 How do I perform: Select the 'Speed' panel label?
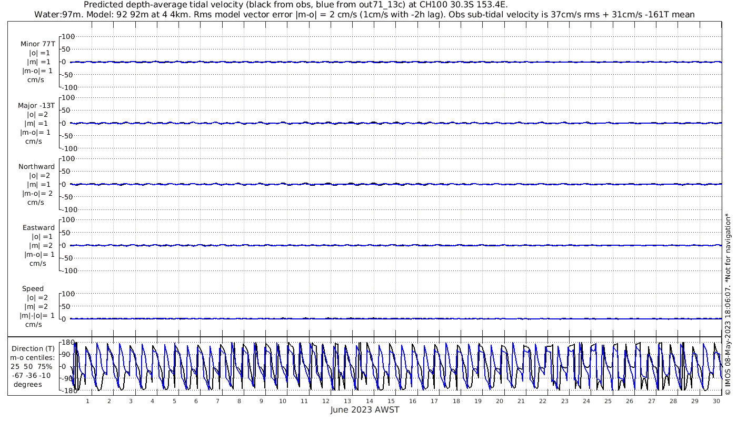tap(33, 289)
